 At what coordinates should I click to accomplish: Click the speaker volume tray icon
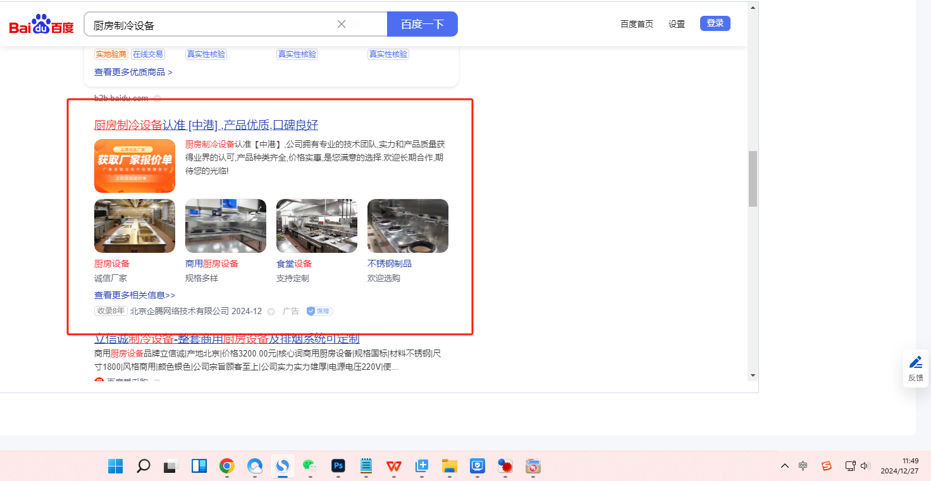[865, 466]
